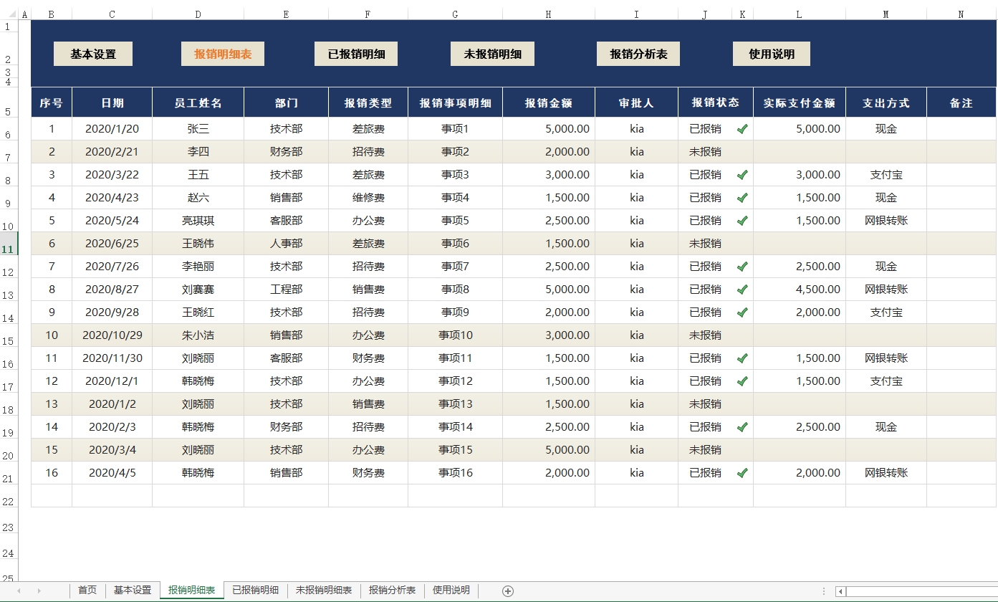
Task: Click the 使用说明 navigation button
Action: 772,54
